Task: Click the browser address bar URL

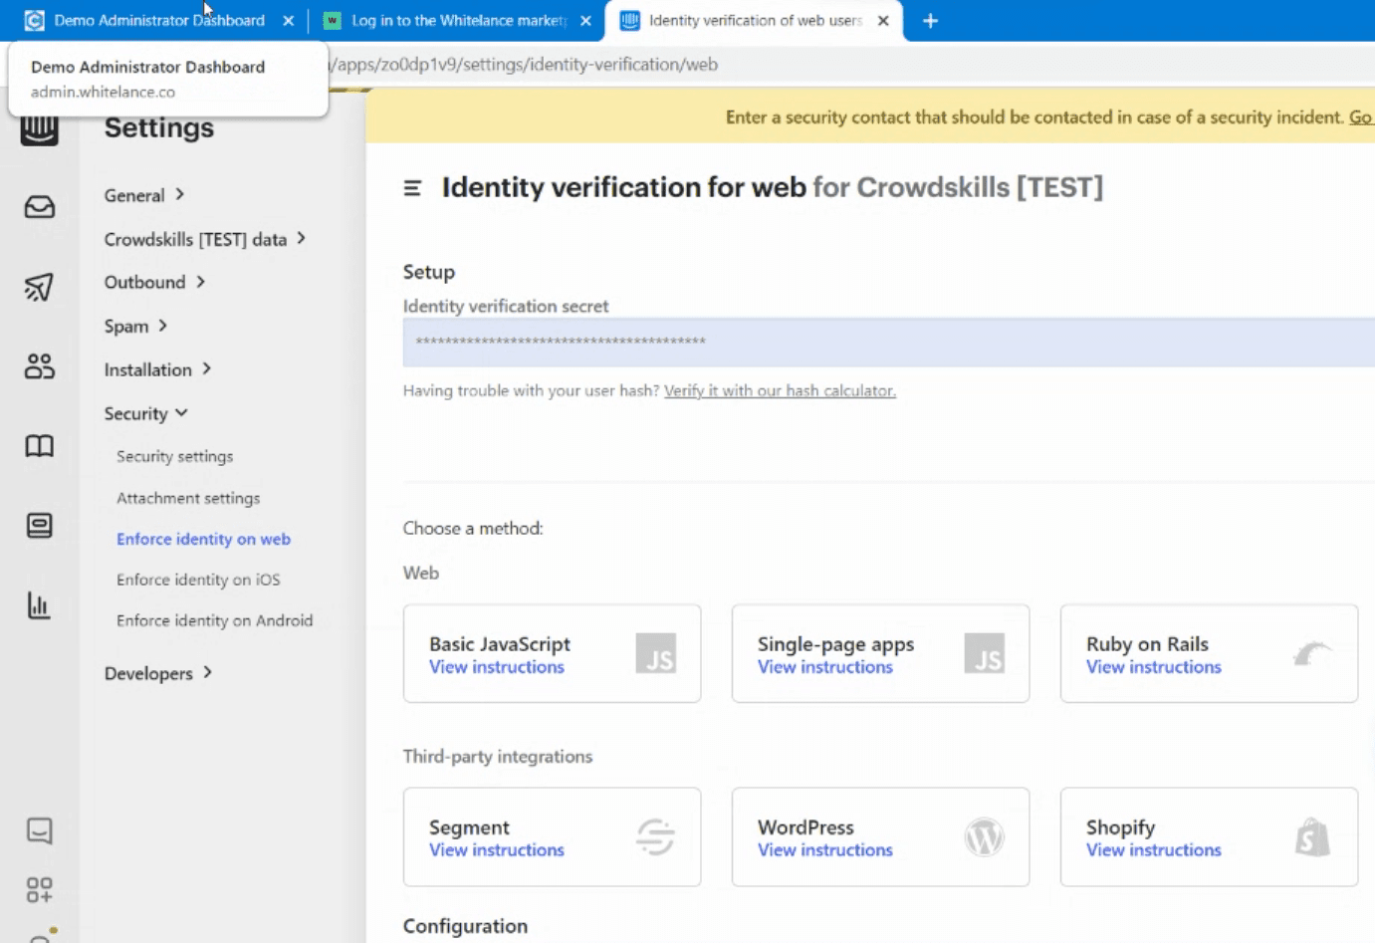Action: [x=525, y=65]
